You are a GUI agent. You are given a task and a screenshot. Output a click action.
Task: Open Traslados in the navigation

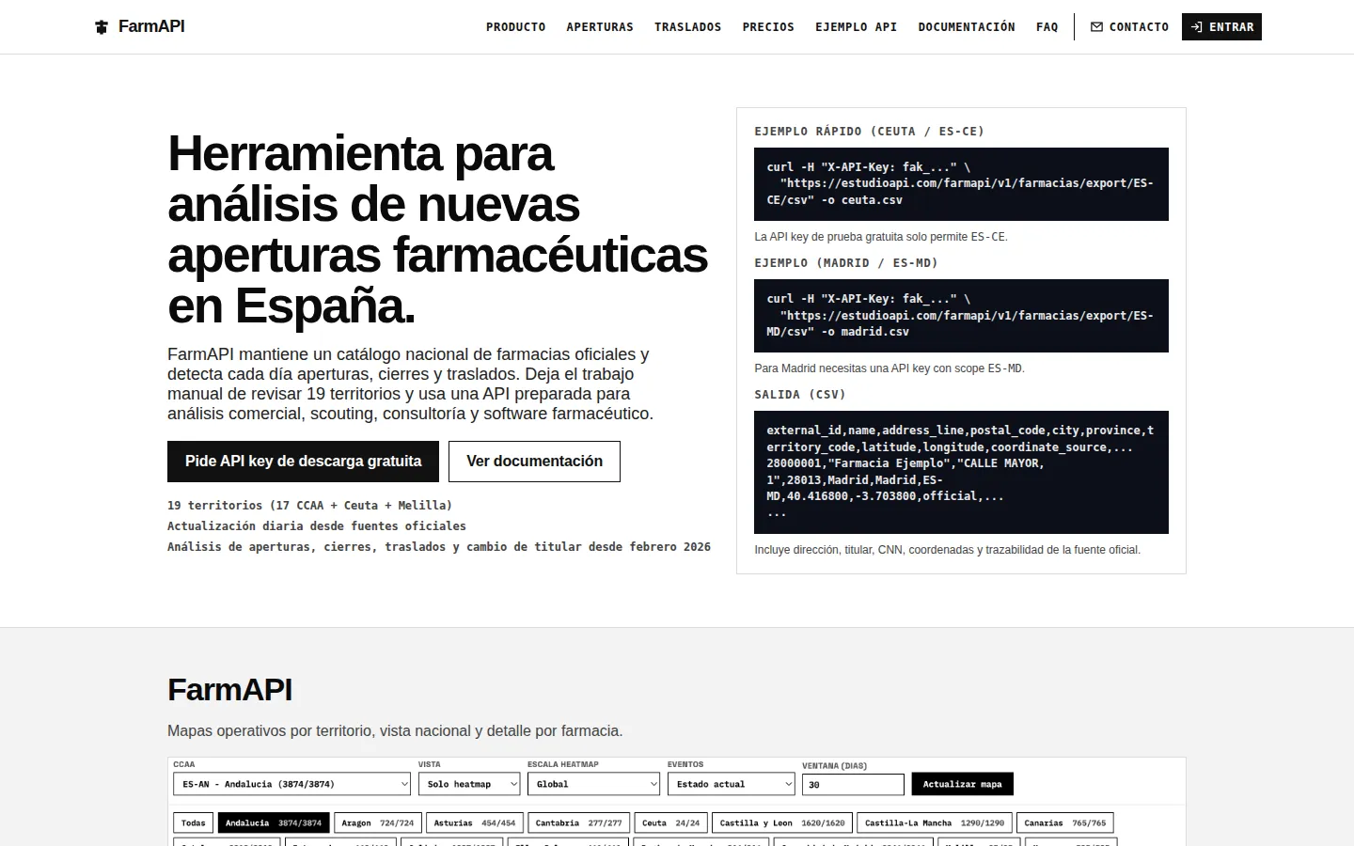pyautogui.click(x=687, y=27)
